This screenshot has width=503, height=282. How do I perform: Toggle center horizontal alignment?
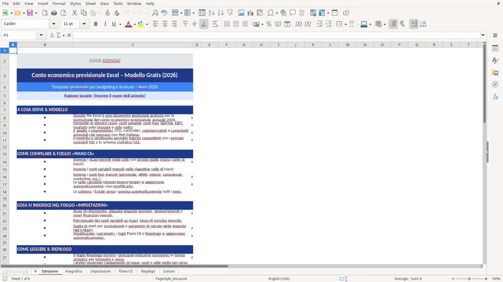tap(165, 24)
